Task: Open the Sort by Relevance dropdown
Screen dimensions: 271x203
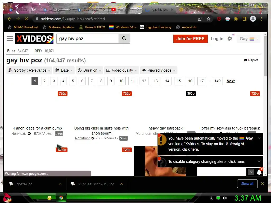Action: coord(29,70)
